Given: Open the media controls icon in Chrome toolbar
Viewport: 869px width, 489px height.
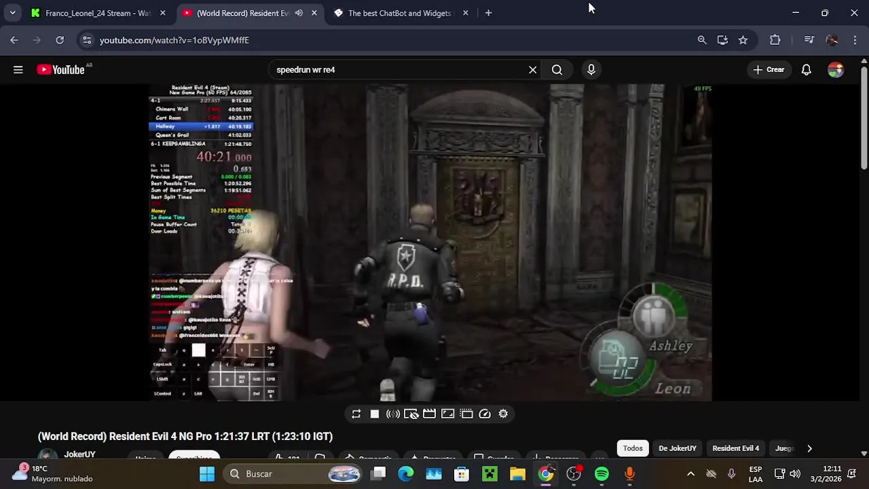Looking at the screenshot, I should click(x=809, y=40).
